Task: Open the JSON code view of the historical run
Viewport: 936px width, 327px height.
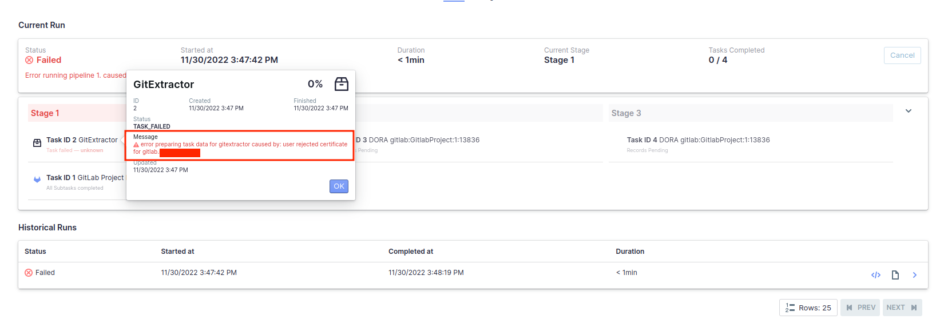Action: [876, 275]
